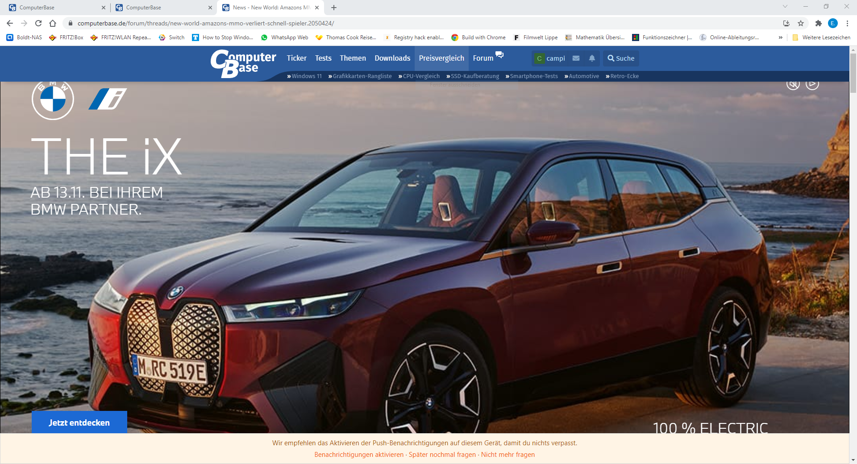
Task: Open the Mathematik Übersicht bookmark
Action: pyautogui.click(x=595, y=37)
